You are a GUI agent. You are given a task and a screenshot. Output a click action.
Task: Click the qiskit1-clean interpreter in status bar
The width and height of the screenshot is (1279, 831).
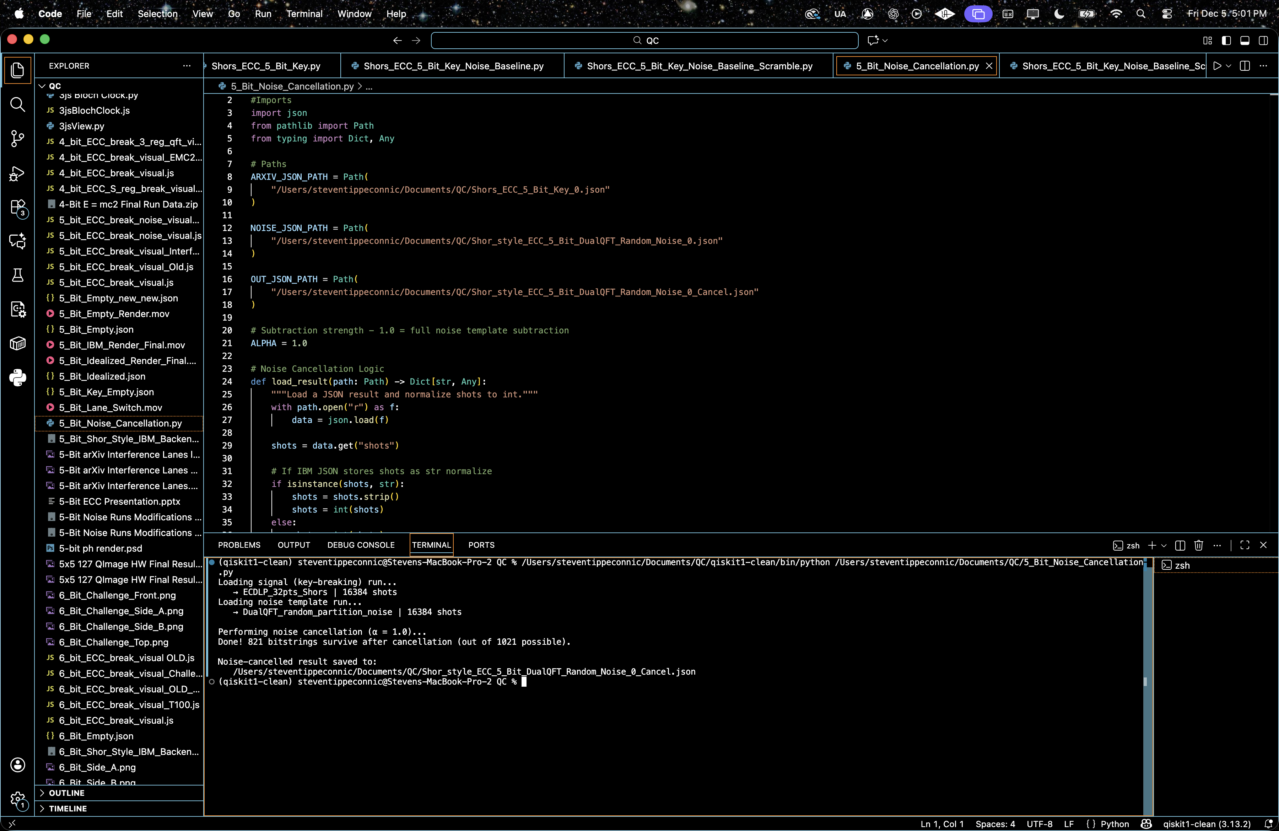point(1207,824)
